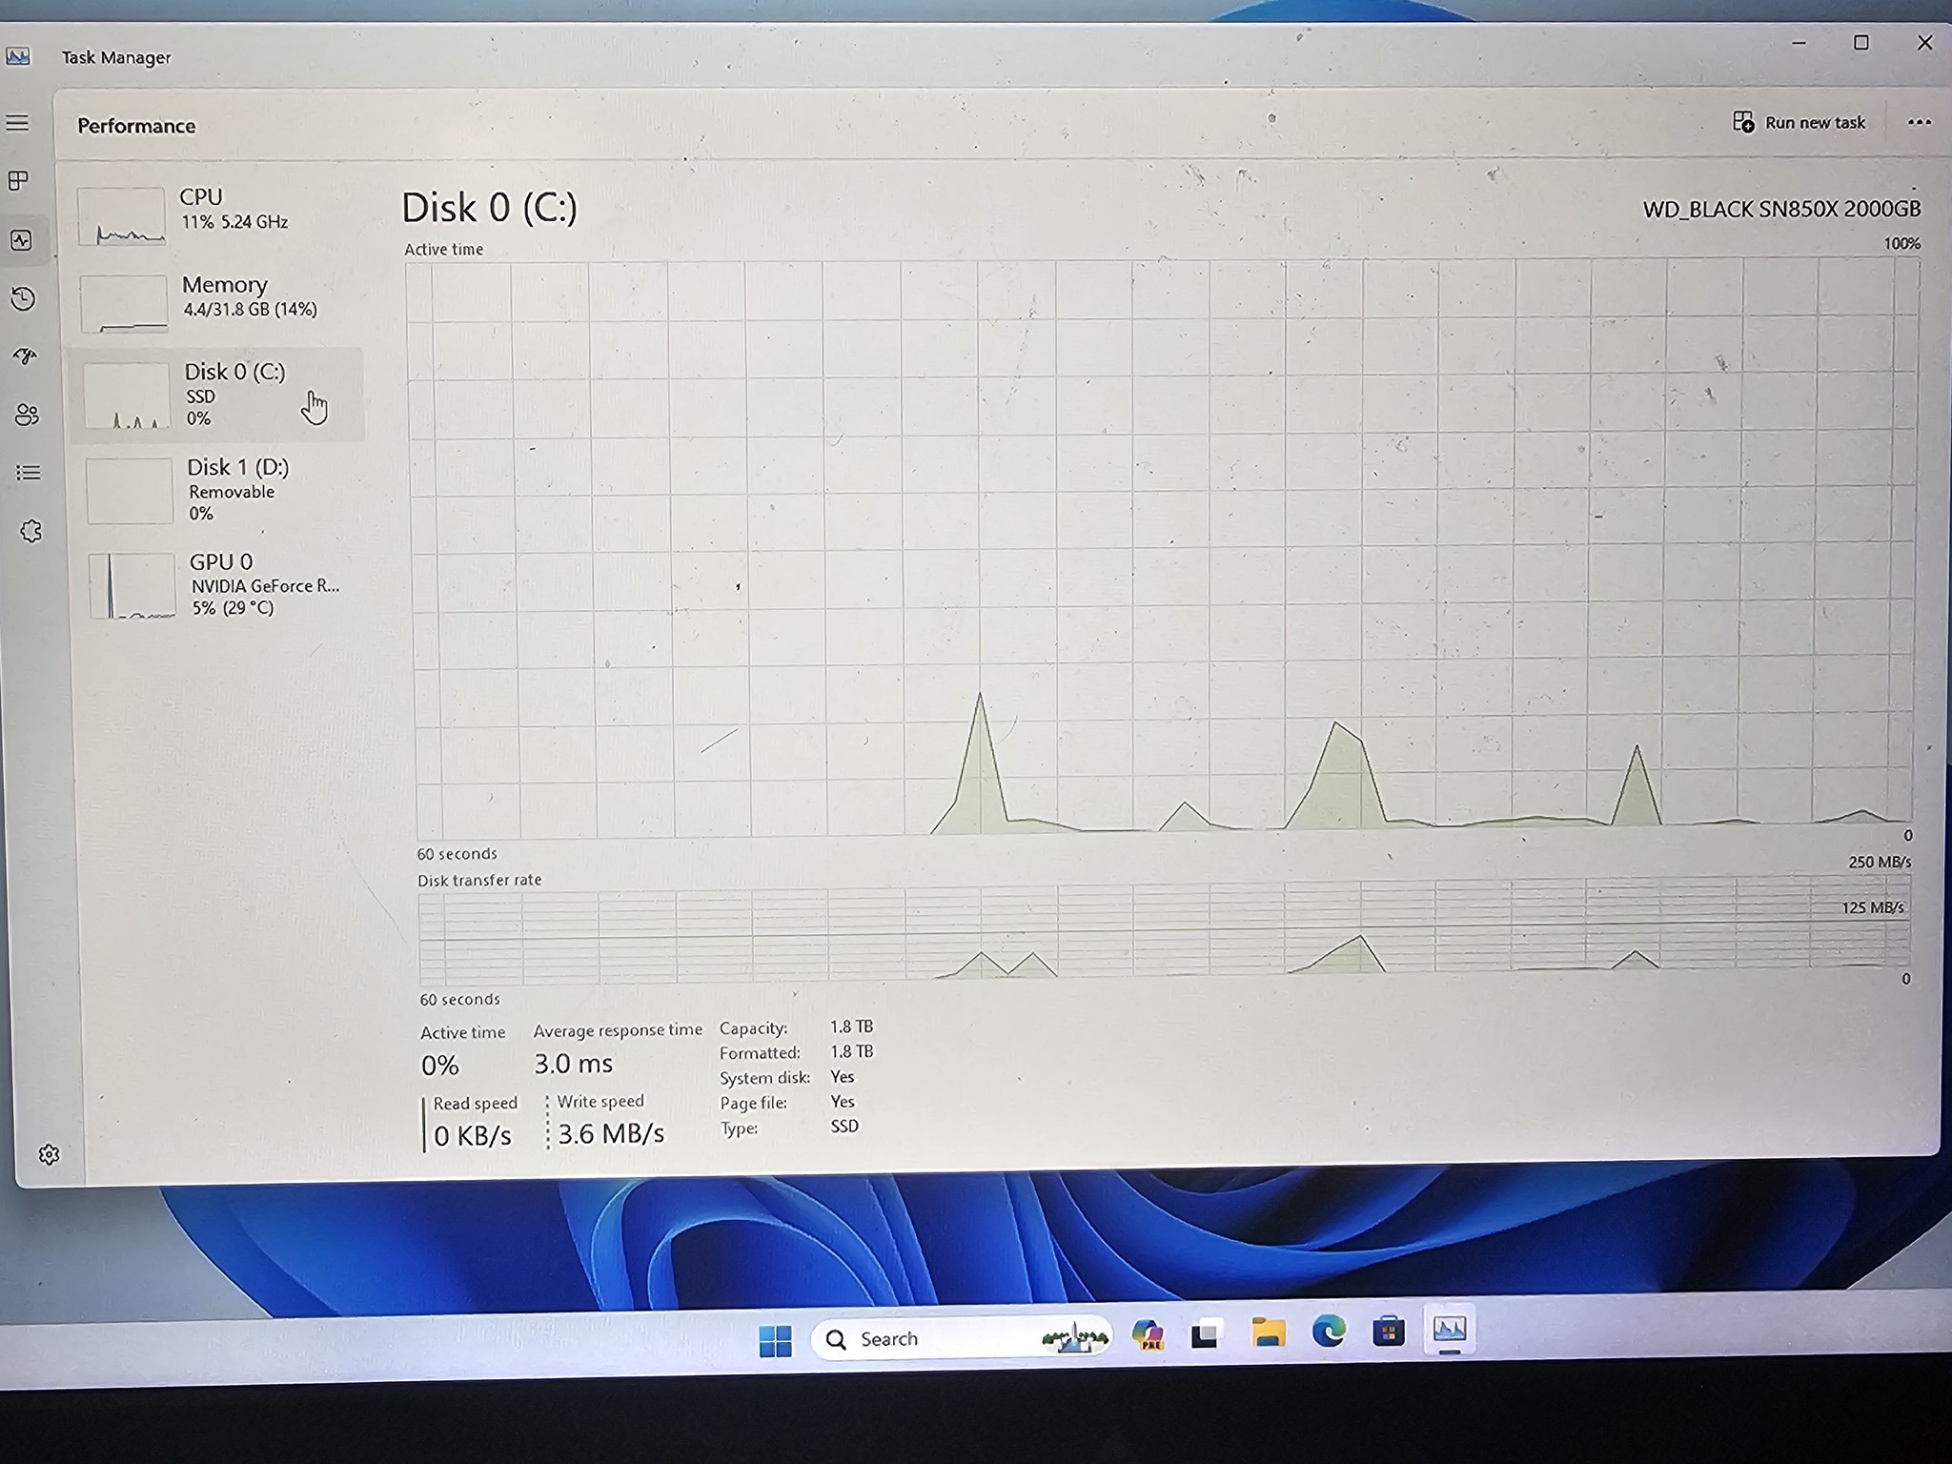Open the Users page icon
The image size is (1952, 1464).
coord(27,415)
